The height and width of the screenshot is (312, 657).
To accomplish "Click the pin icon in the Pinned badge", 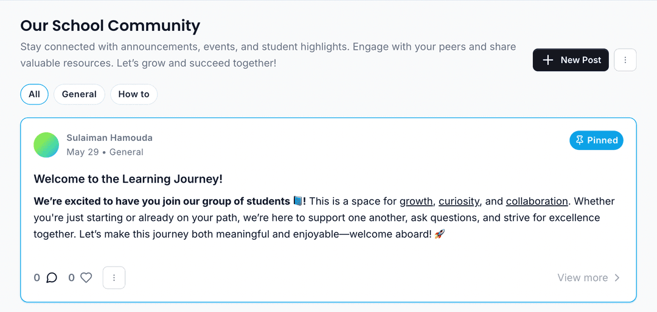I will click(580, 140).
